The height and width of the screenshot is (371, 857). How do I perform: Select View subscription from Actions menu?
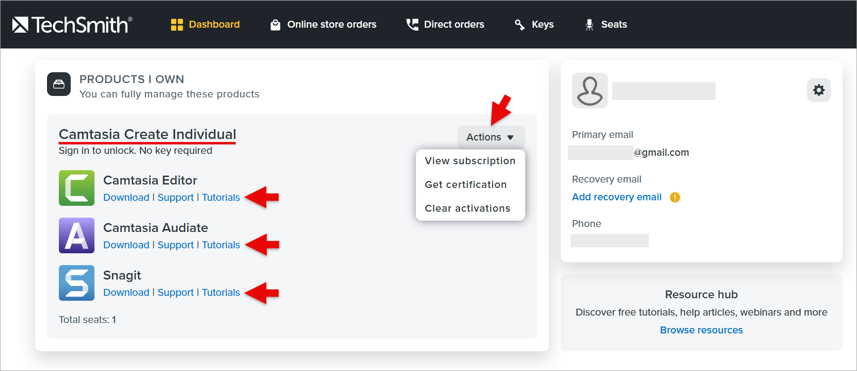click(x=470, y=161)
